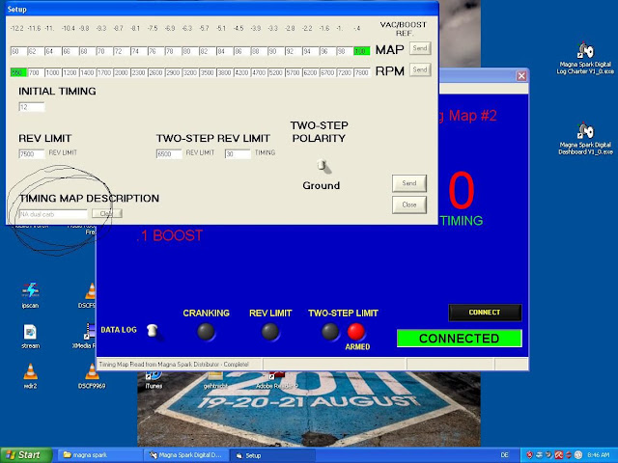Click the '.1 BOOST' readout in Dashboard

click(x=170, y=235)
